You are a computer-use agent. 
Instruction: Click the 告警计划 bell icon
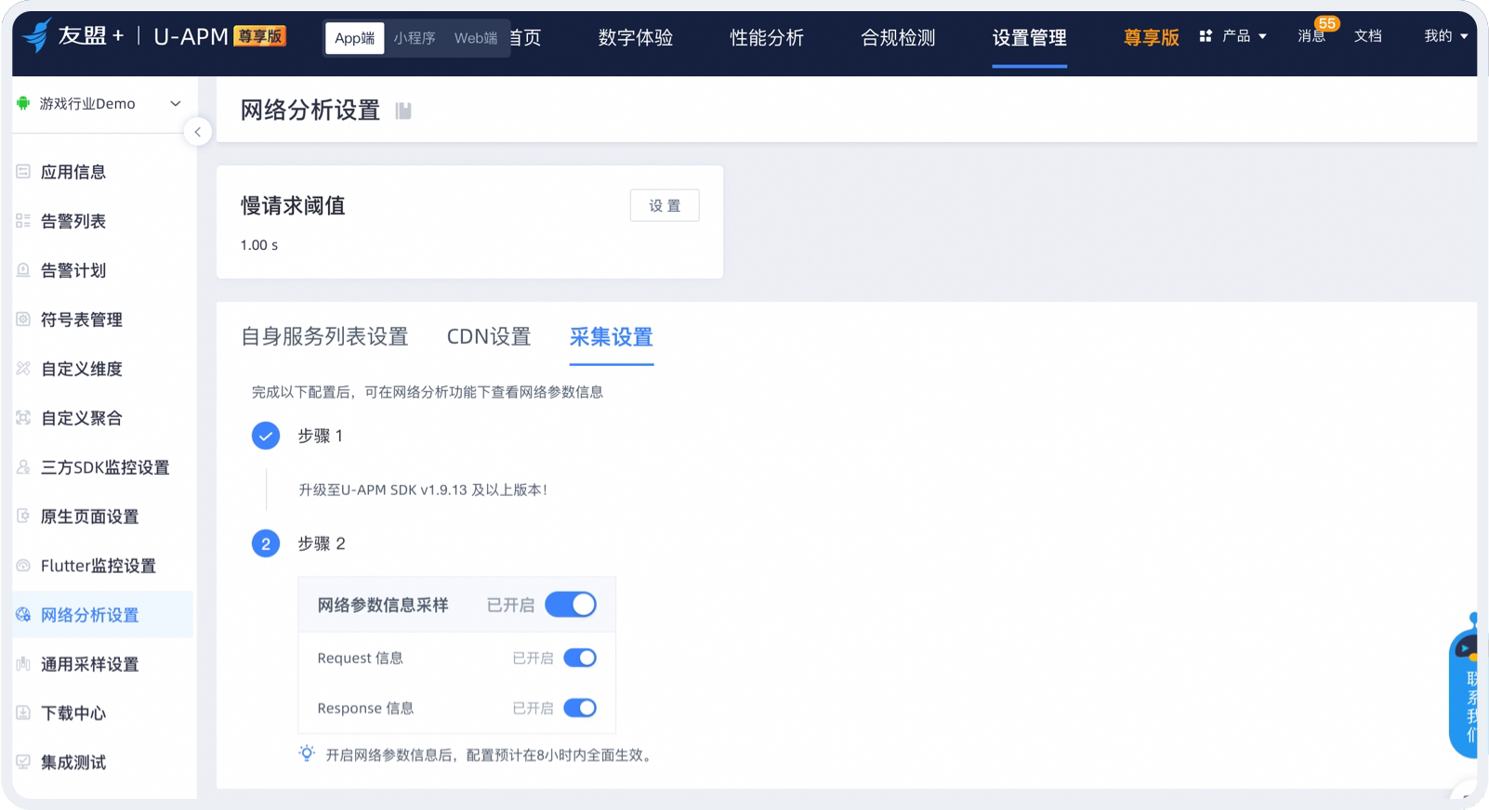pyautogui.click(x=23, y=270)
